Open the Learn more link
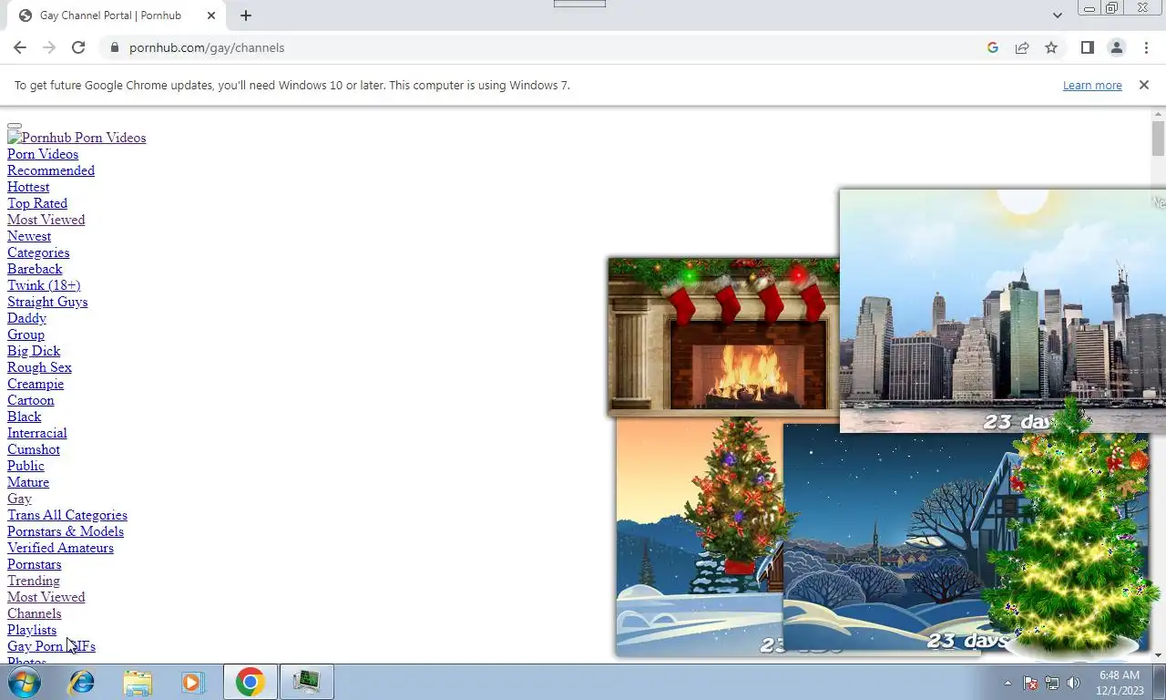This screenshot has width=1166, height=700. click(x=1092, y=85)
